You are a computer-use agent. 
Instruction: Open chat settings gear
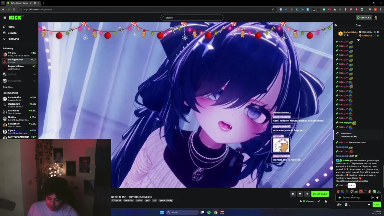pyautogui.click(x=369, y=205)
